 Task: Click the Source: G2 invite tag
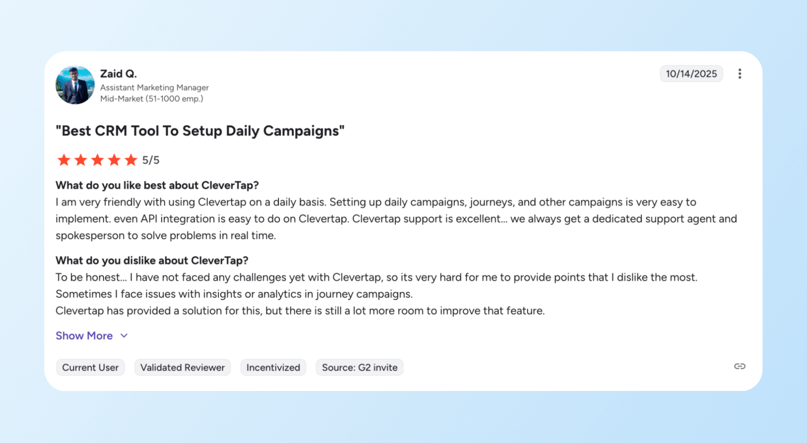[360, 368]
